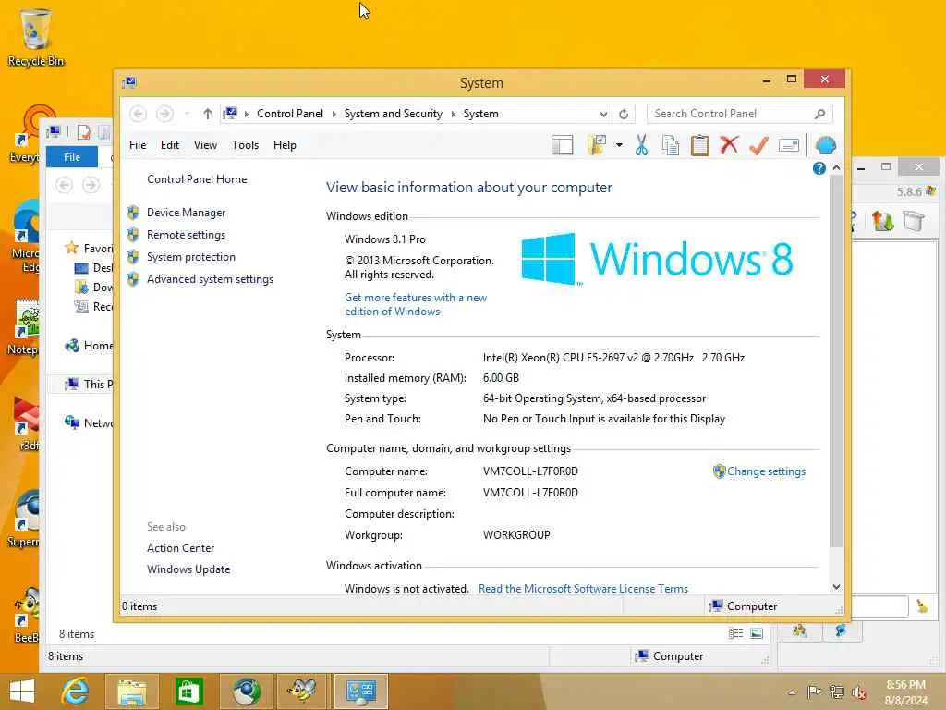Screen dimensions: 946x710
Task: Click the blue shell toolbar icon
Action: click(x=825, y=145)
